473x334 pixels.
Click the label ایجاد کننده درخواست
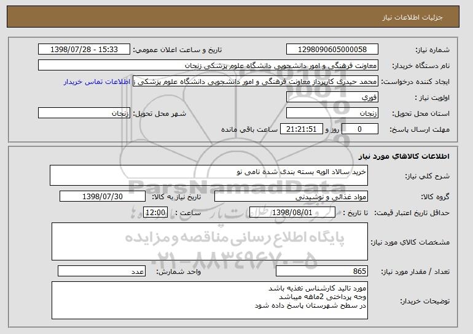(415, 82)
